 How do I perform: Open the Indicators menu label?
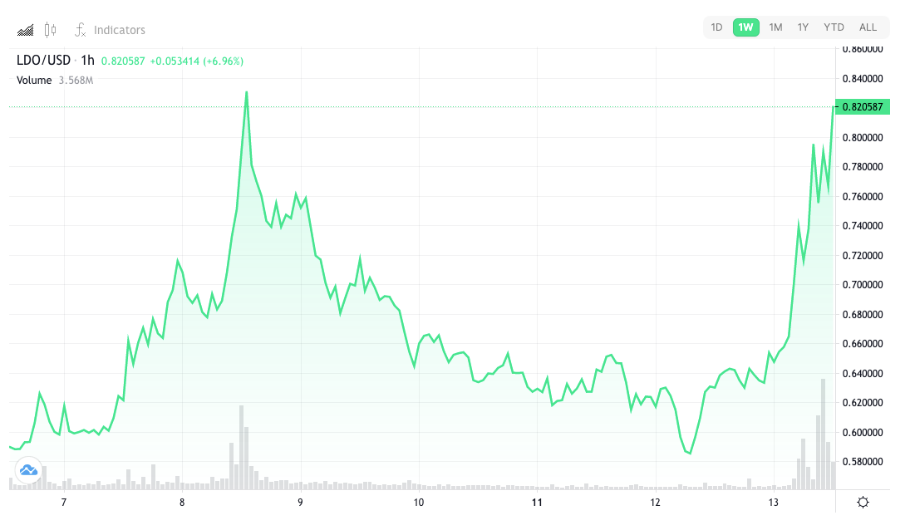coord(120,30)
